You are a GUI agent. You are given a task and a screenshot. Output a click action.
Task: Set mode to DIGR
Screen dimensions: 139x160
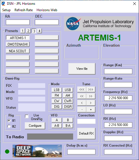click(68, 107)
